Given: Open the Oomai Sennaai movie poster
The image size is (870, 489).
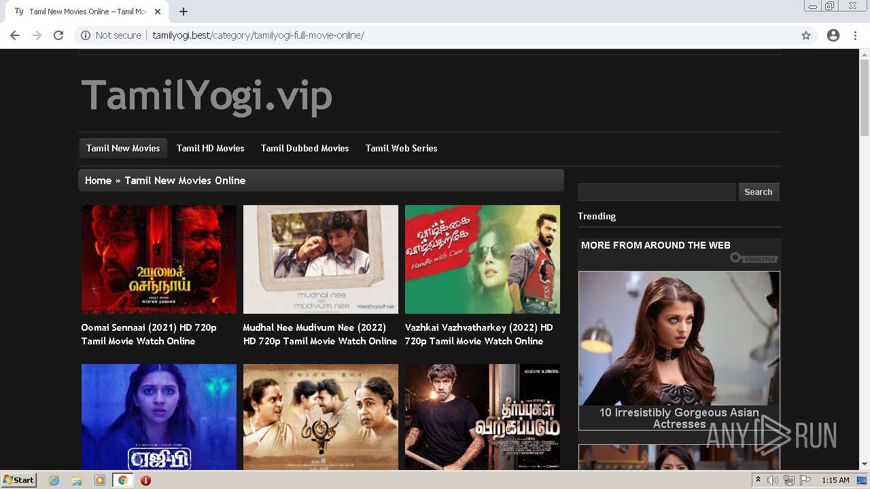Looking at the screenshot, I should (x=159, y=259).
